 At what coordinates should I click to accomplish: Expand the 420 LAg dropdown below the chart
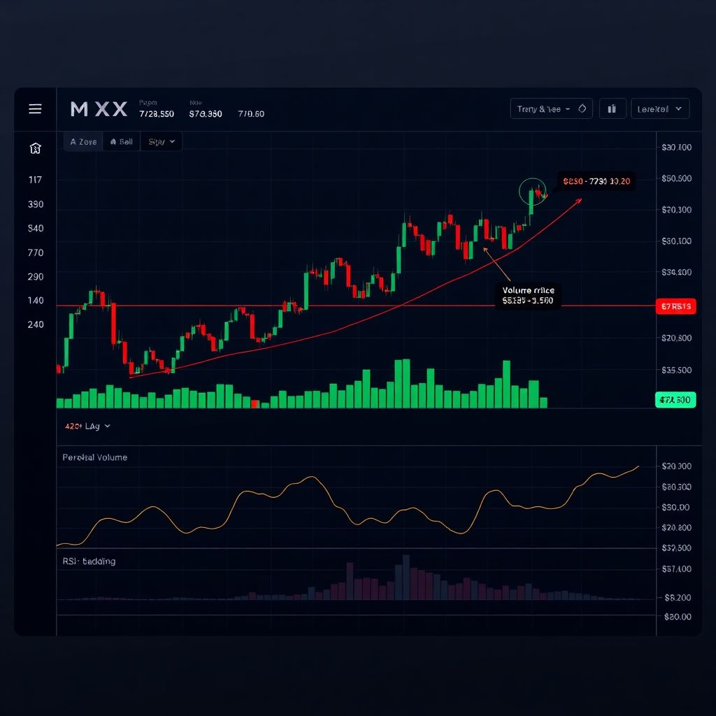point(87,425)
